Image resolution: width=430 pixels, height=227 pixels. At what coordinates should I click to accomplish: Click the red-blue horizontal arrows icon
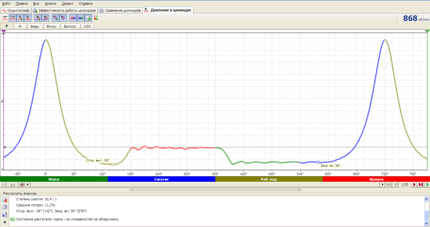click(73, 18)
